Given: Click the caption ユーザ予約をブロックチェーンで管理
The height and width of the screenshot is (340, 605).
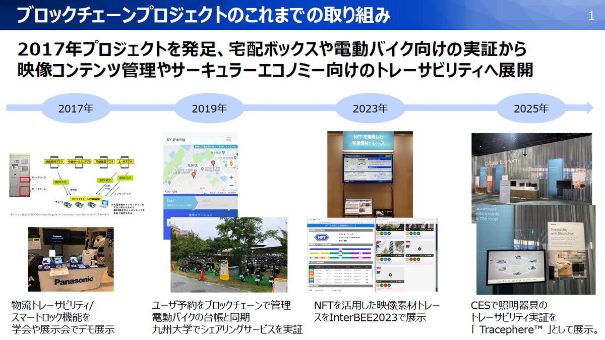Looking at the screenshot, I should (221, 306).
